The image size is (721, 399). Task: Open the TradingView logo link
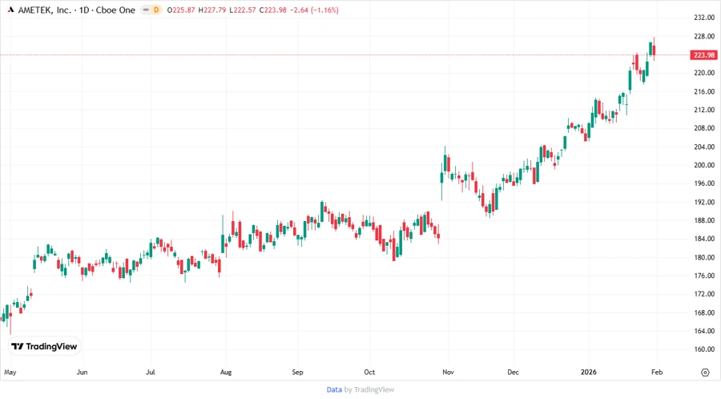tap(44, 346)
